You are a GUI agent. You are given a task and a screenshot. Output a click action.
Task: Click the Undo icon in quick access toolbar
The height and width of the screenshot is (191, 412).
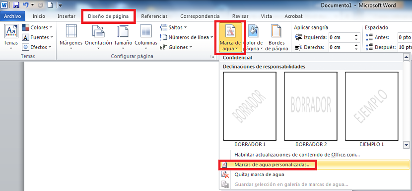click(26, 5)
